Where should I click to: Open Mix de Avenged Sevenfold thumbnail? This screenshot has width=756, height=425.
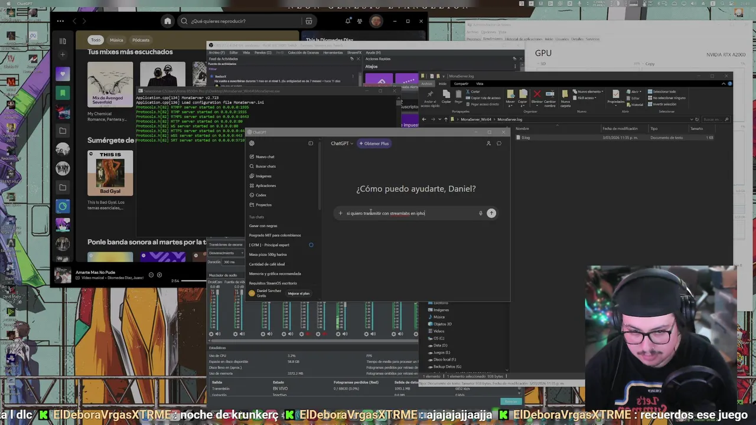110,83
